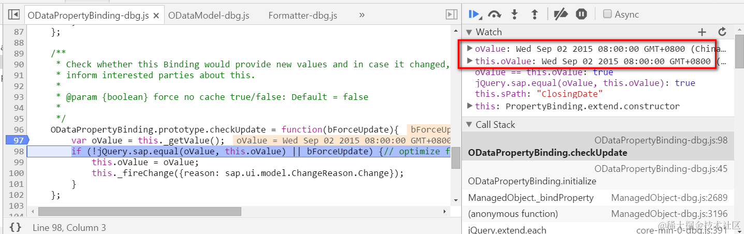Image resolution: width=744 pixels, height=234 pixels.
Task: Toggle the file navigator sidebar icon
Action: tap(14, 15)
